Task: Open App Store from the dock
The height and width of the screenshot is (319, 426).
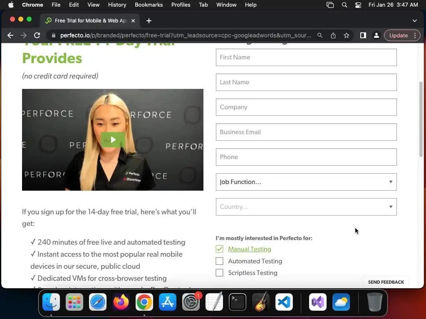Action: click(168, 302)
